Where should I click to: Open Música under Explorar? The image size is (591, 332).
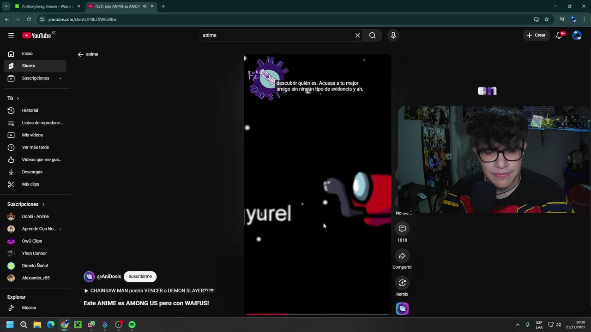tap(35, 308)
